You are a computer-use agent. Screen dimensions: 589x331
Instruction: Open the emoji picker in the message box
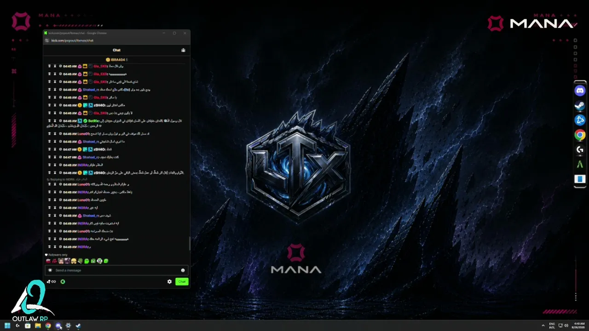click(x=183, y=270)
